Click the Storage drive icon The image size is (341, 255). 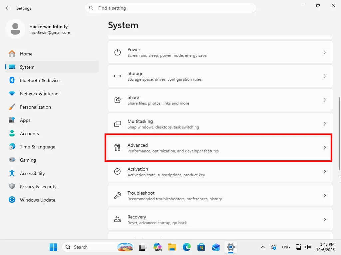tap(118, 76)
